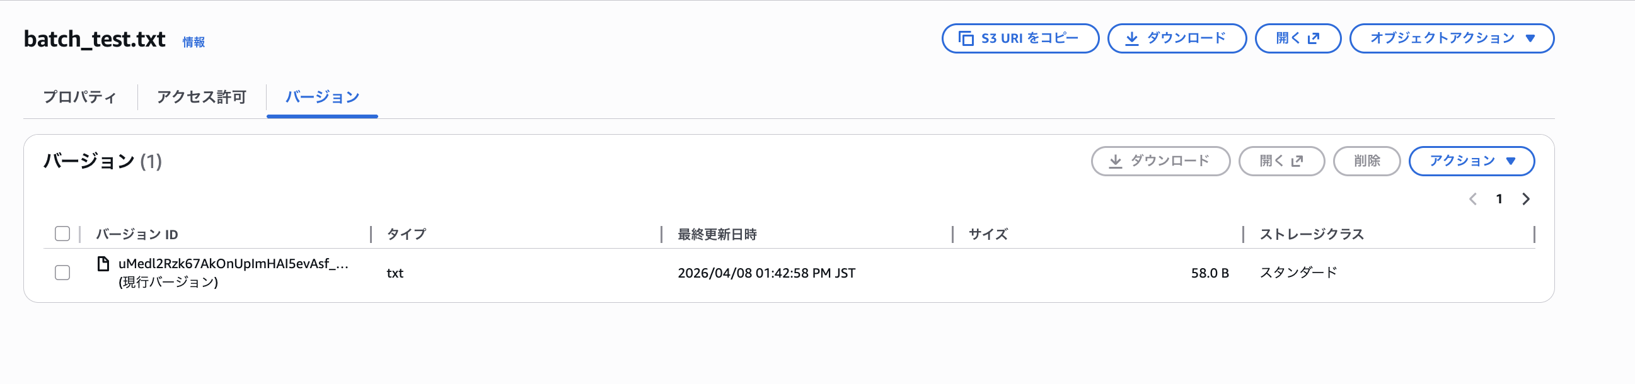This screenshot has height=384, width=1635.
Task: Check the current version row checkbox
Action: [x=62, y=273]
